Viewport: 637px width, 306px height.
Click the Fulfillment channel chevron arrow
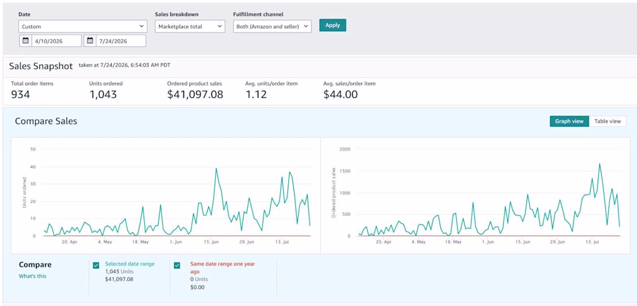click(306, 27)
